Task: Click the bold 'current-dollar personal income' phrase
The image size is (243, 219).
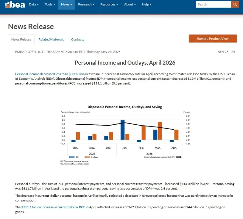Action: (61, 196)
